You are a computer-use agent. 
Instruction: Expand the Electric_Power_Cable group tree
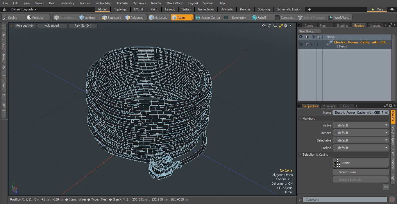click(x=328, y=44)
